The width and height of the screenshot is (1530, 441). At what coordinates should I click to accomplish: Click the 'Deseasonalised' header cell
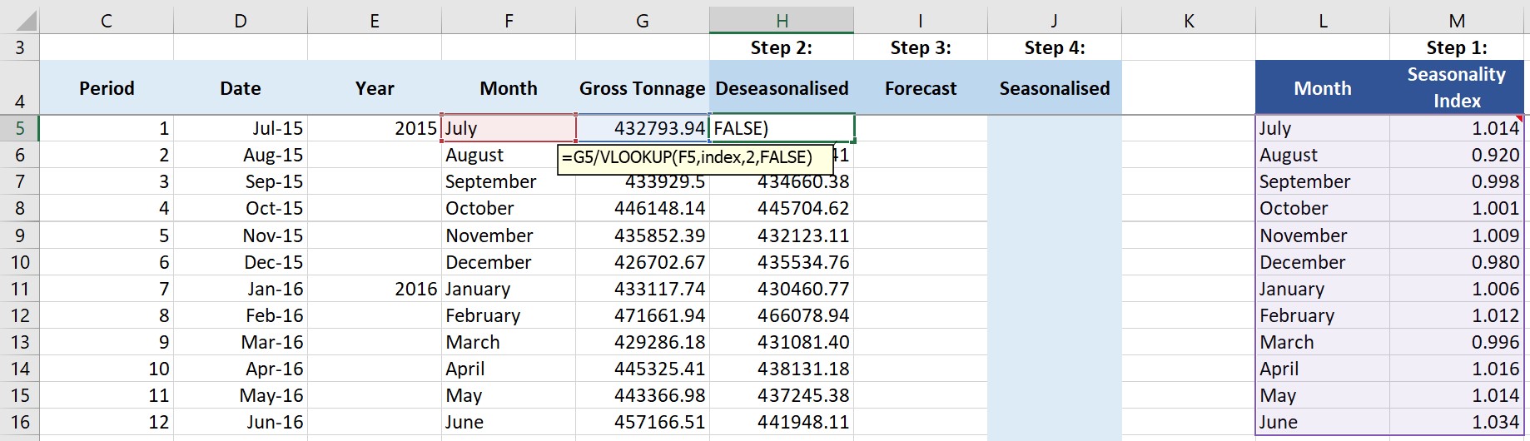pyautogui.click(x=782, y=87)
